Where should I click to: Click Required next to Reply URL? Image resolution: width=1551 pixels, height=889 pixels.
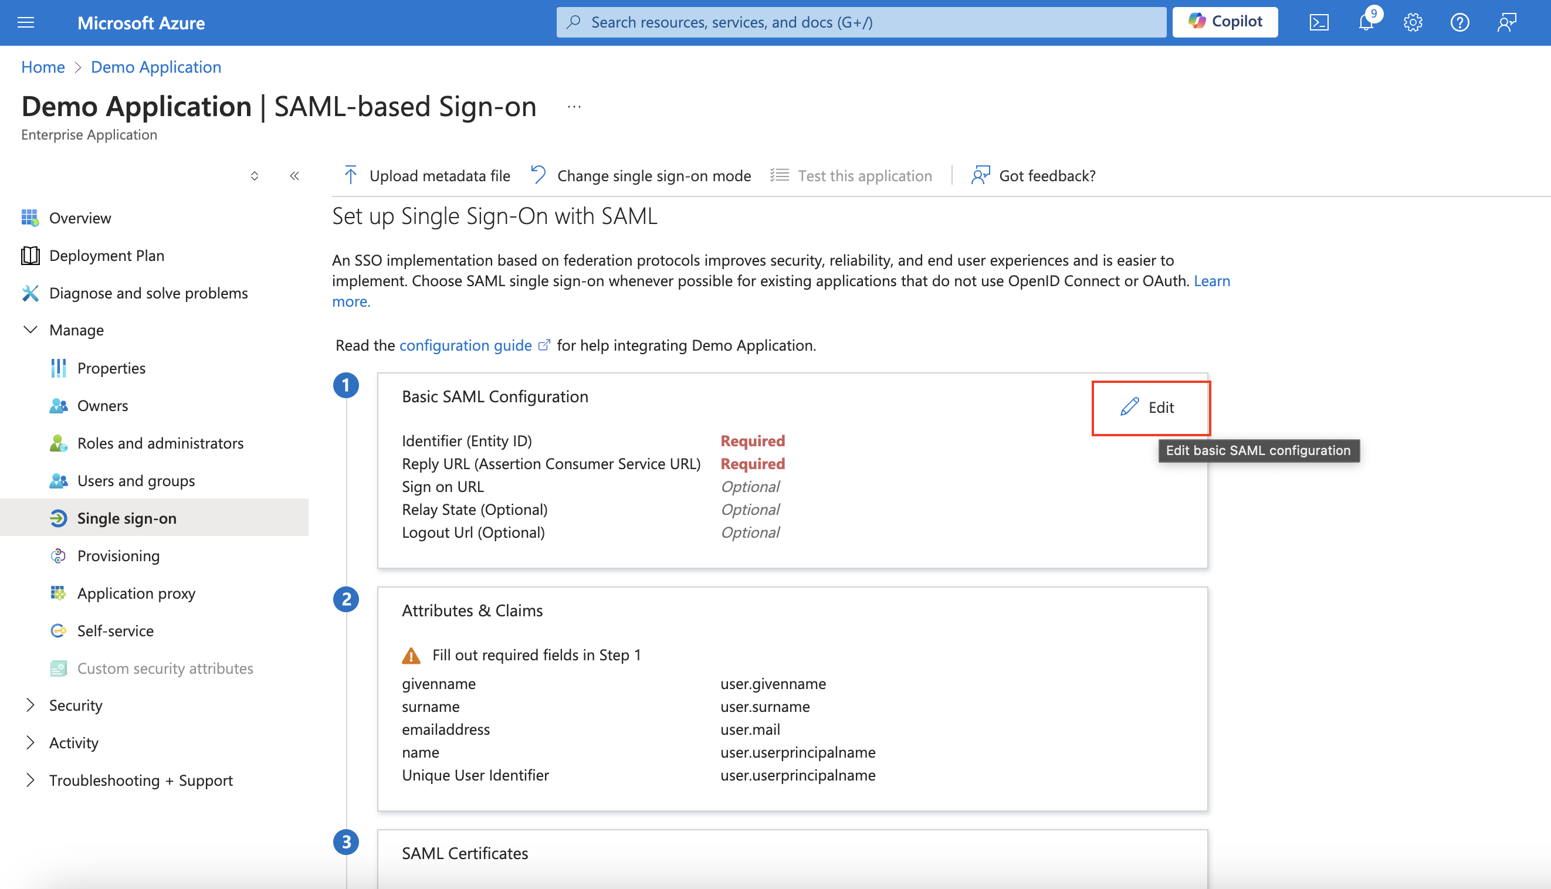[752, 464]
